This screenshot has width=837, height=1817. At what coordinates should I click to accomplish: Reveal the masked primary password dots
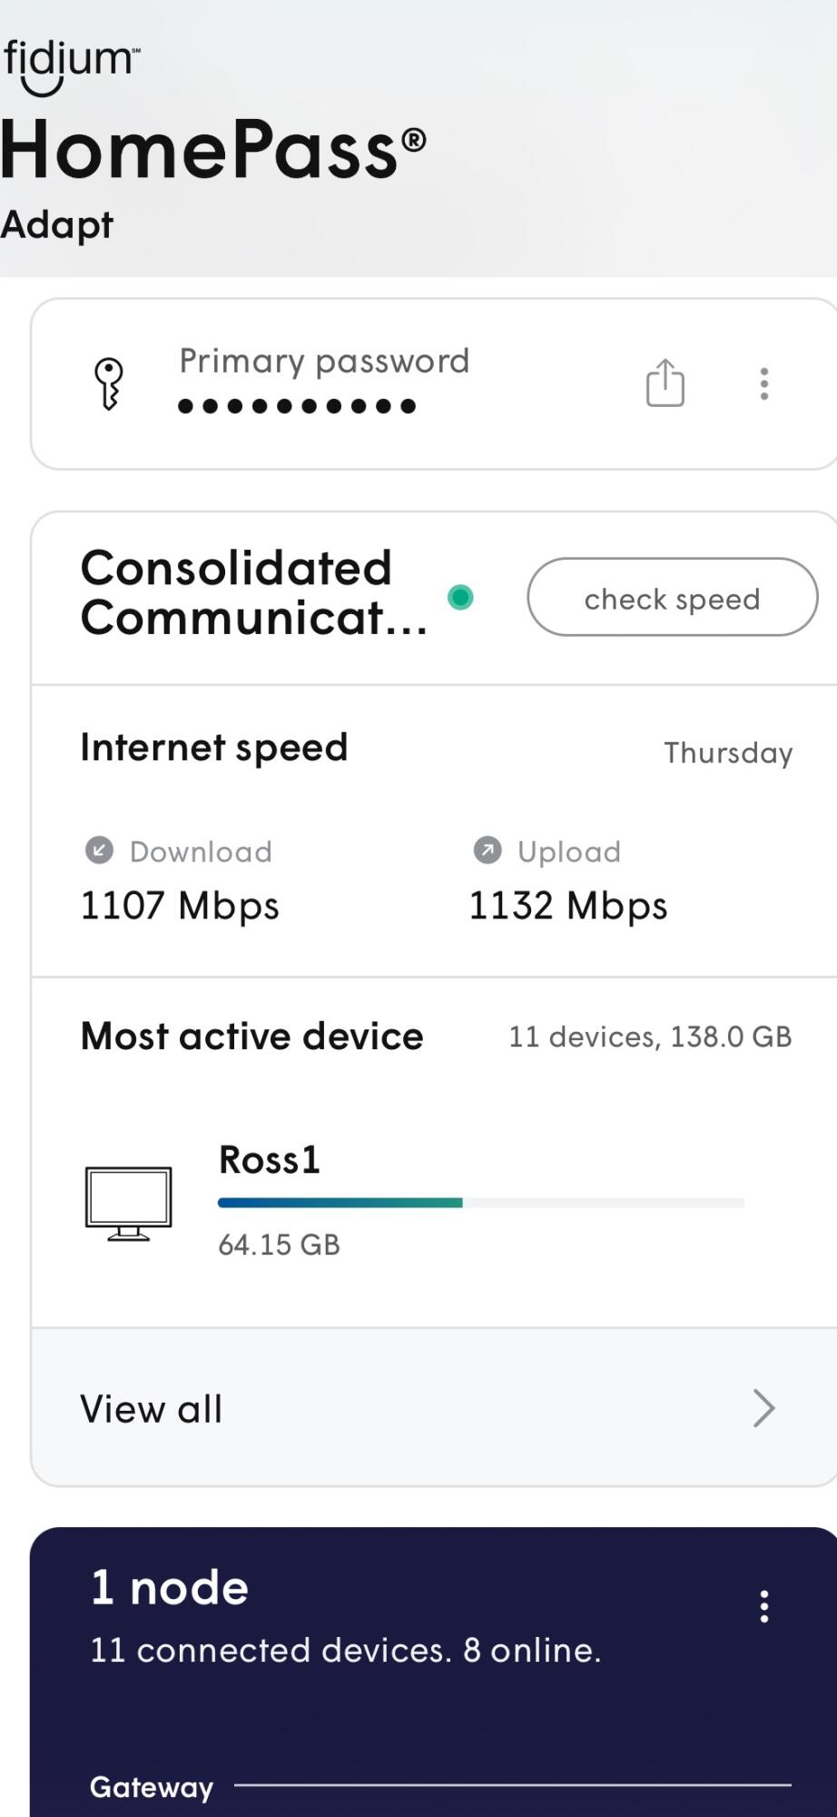pyautogui.click(x=297, y=406)
